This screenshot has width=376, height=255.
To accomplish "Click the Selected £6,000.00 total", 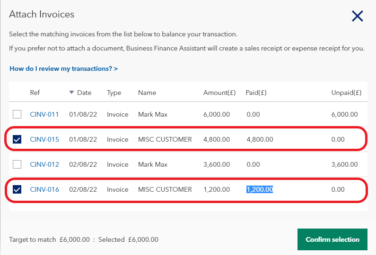I will (x=128, y=239).
